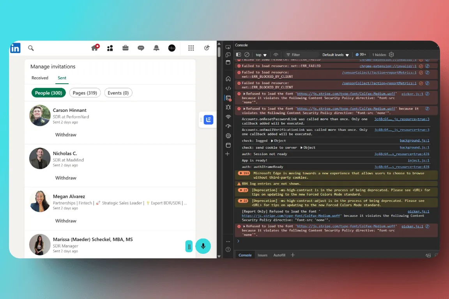Create a live expression with the eye icon

[x=276, y=55]
